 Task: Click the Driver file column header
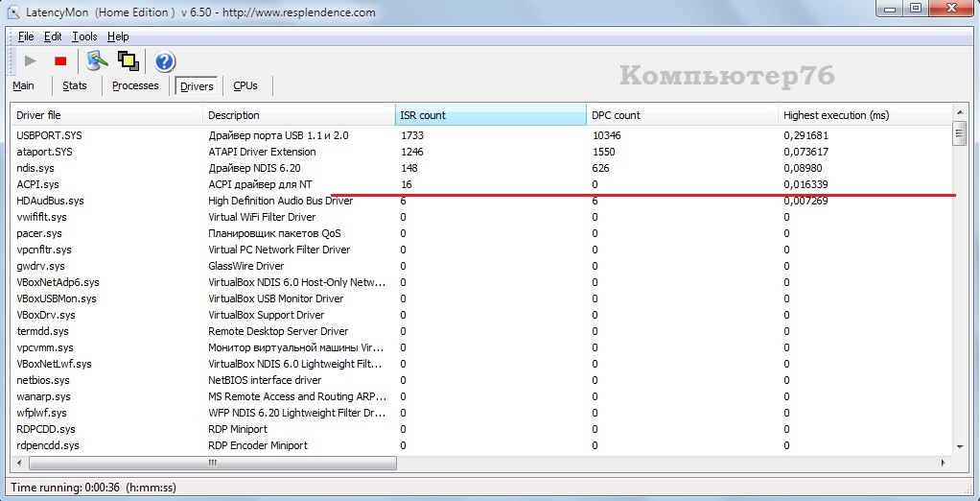click(x=105, y=115)
